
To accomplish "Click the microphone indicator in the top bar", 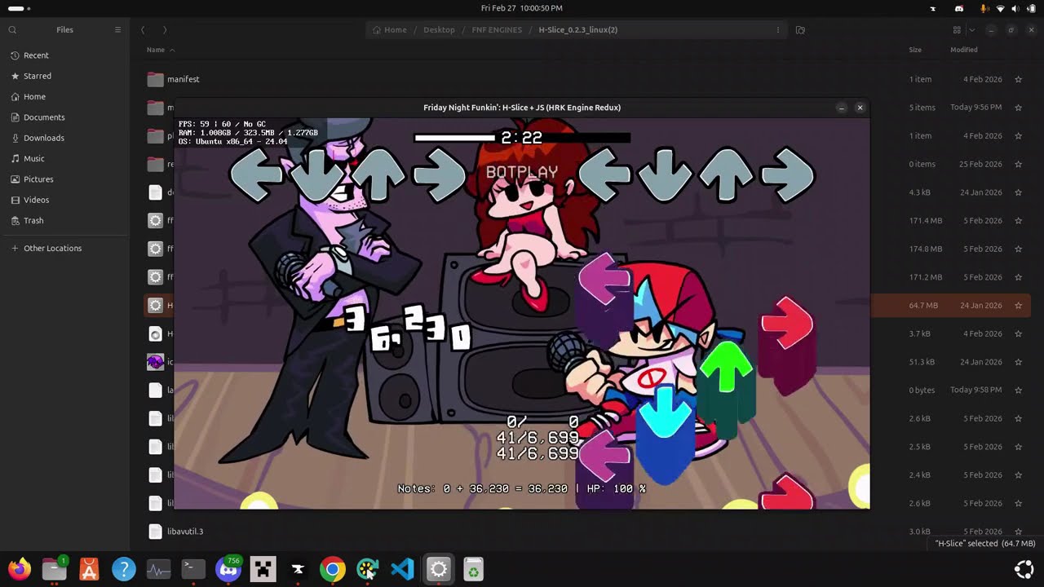I will click(x=984, y=8).
